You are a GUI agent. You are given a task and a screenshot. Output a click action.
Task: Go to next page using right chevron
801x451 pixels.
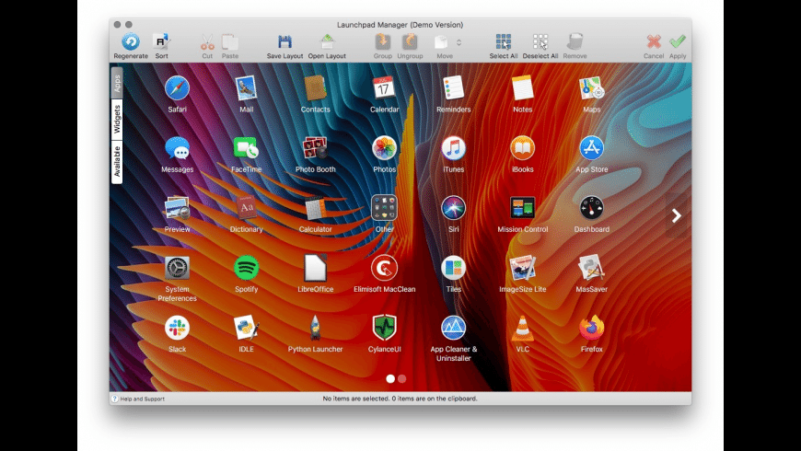coord(677,215)
